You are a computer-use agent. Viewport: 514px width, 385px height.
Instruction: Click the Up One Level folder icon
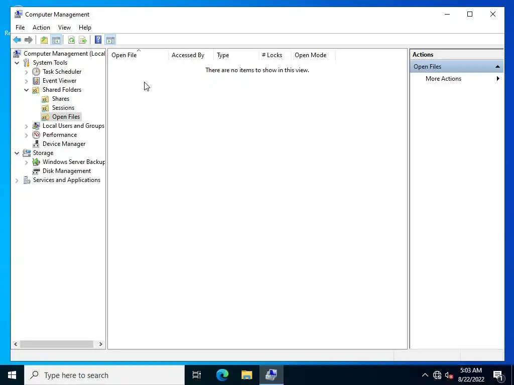click(x=44, y=40)
